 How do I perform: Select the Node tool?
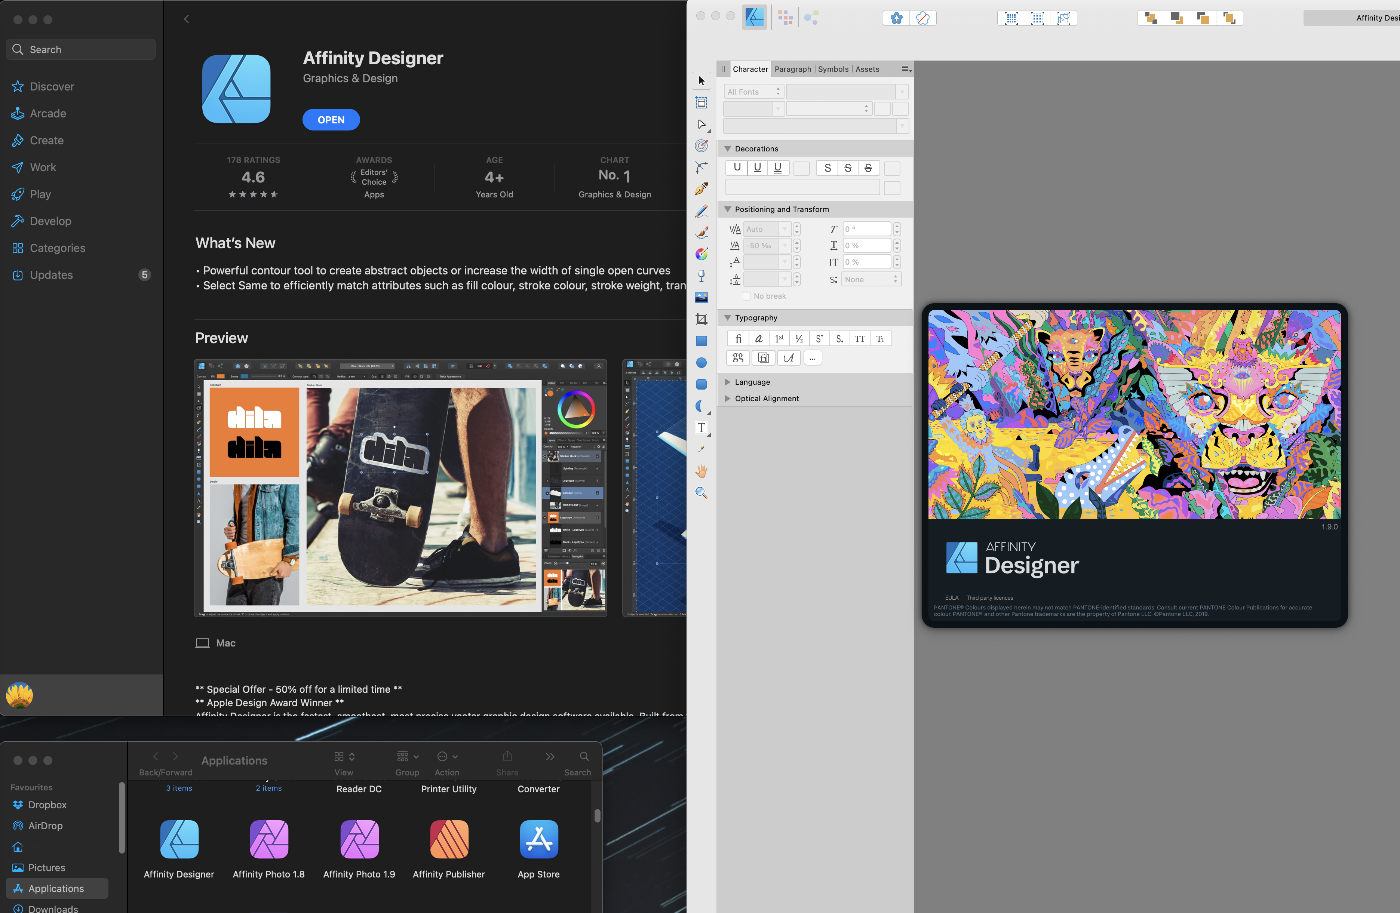701,124
